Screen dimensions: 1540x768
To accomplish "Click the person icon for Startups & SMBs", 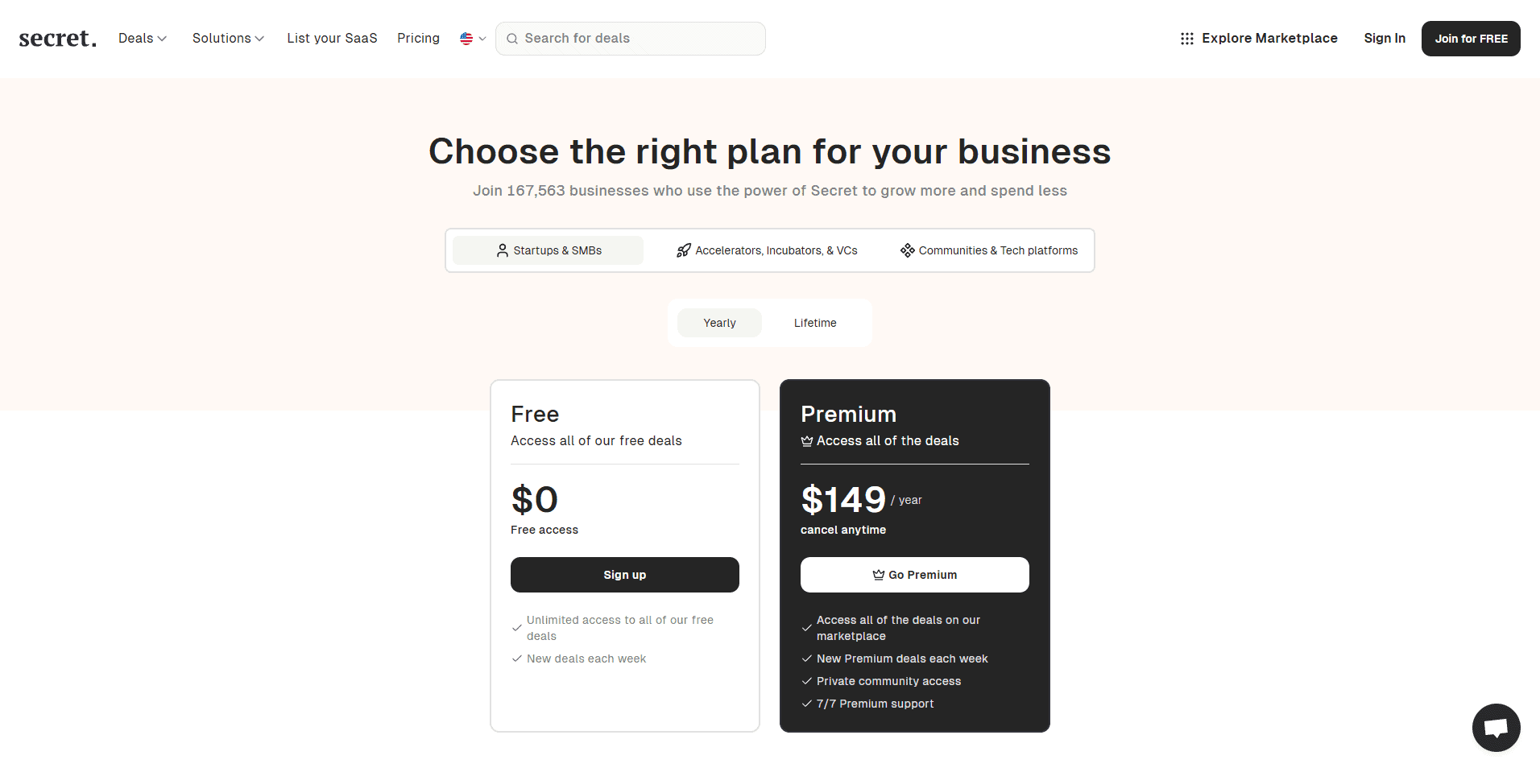I will 503,250.
